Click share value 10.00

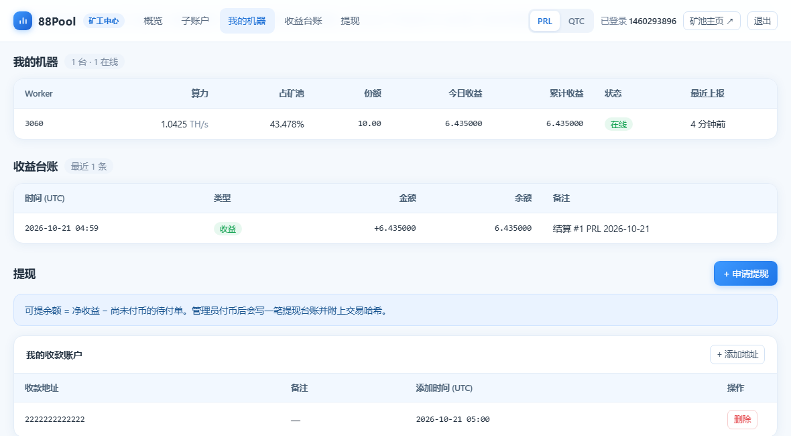coord(370,123)
